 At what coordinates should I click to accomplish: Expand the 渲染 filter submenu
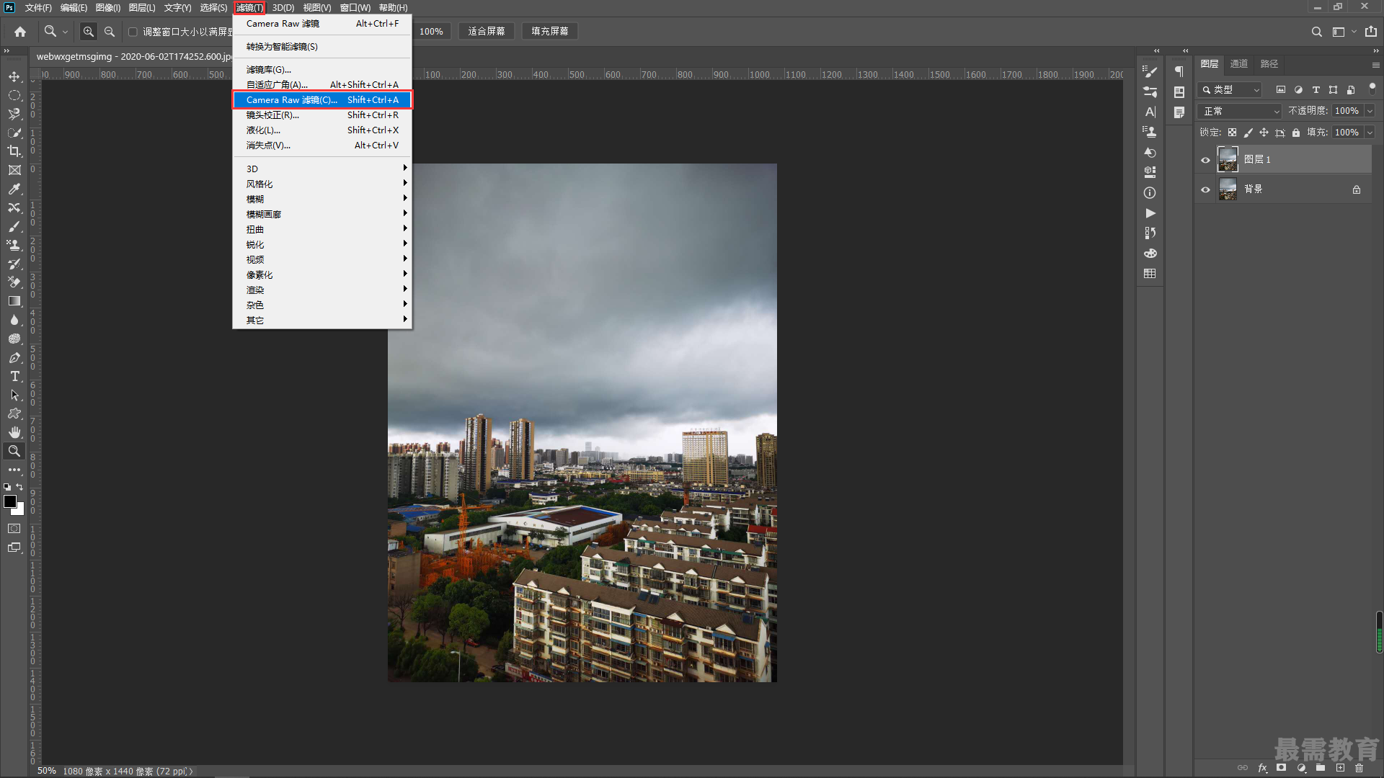tap(322, 290)
